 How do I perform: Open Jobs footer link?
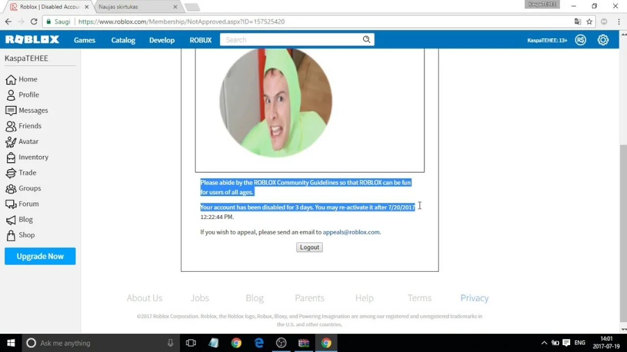point(200,298)
